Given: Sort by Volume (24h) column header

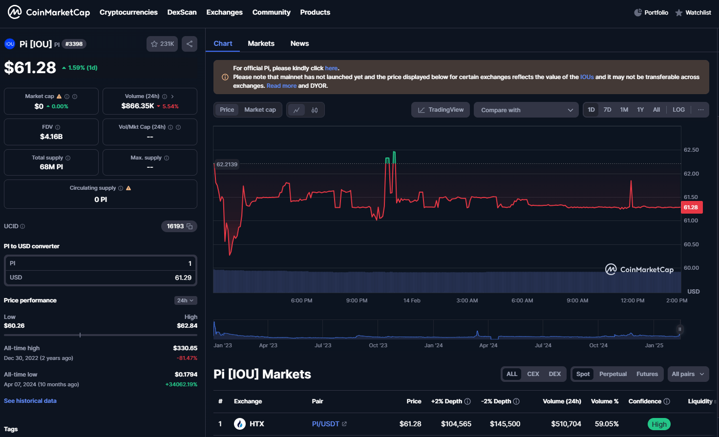Looking at the screenshot, I should tap(562, 401).
